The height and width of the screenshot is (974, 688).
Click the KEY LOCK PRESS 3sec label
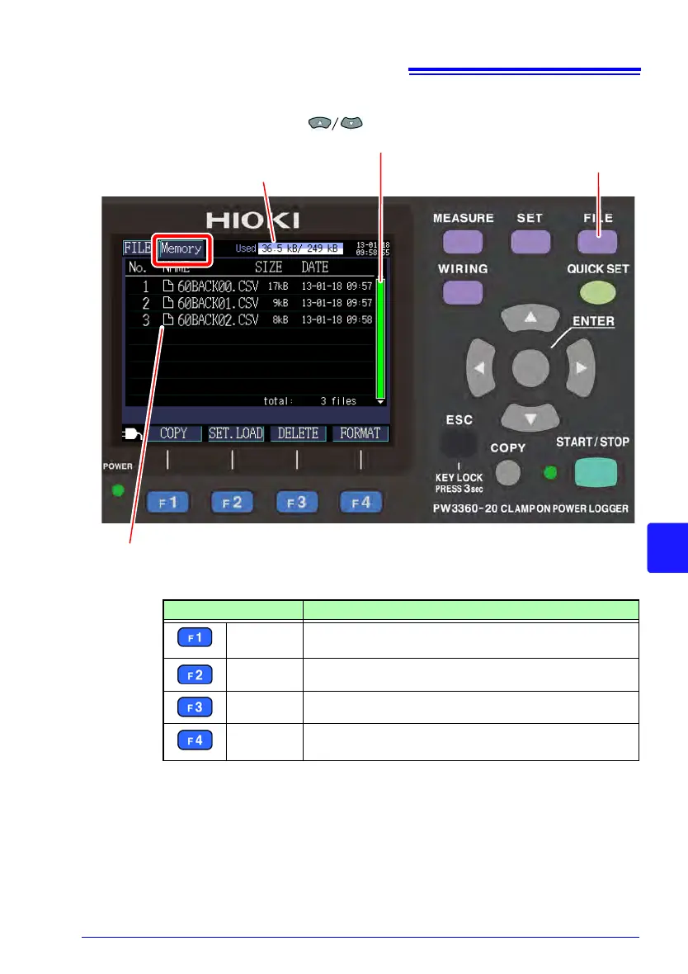(x=459, y=483)
